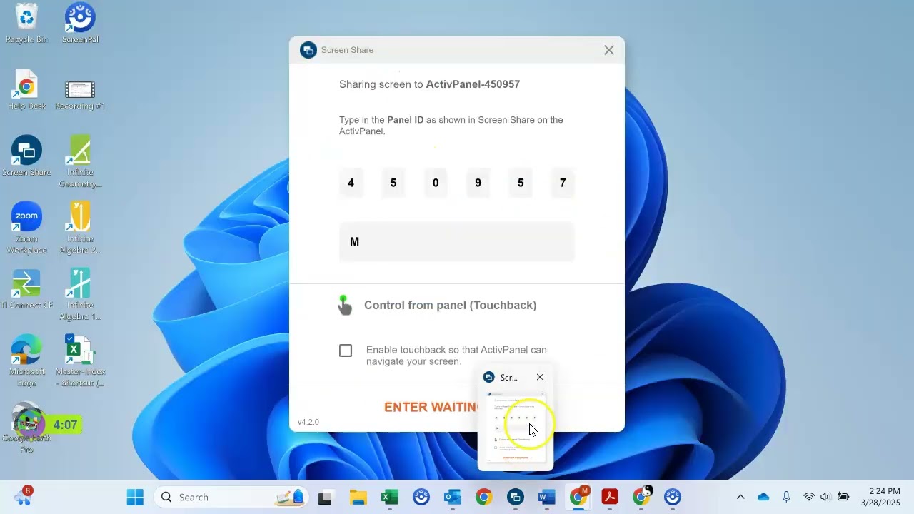Viewport: 914px width, 514px height.
Task: Click the Windows Start button
Action: click(135, 497)
